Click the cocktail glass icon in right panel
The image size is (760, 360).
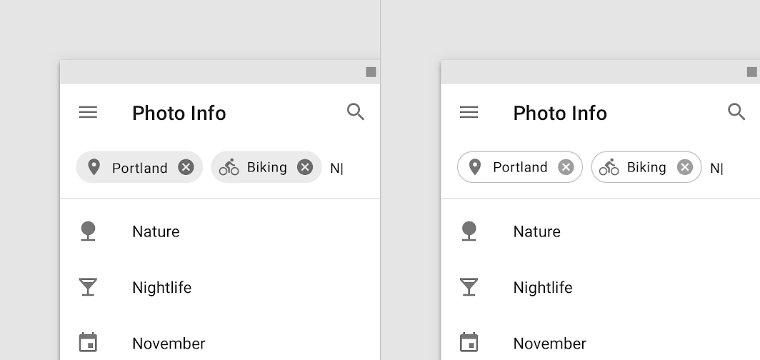tap(469, 287)
